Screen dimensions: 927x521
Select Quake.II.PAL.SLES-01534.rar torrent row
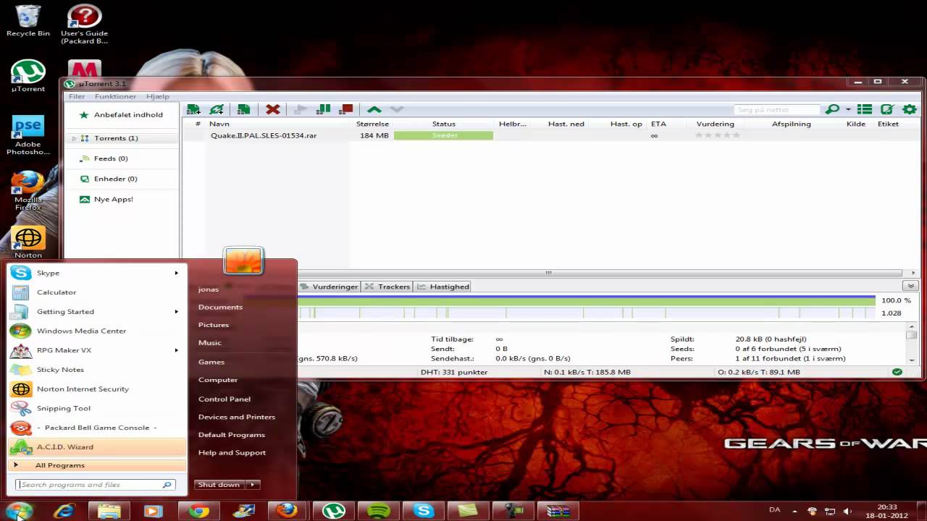click(553, 135)
